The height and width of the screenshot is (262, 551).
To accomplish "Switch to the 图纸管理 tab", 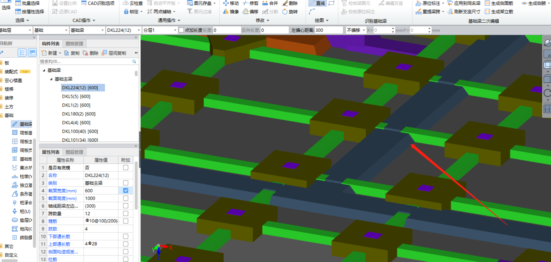I will 74,43.
